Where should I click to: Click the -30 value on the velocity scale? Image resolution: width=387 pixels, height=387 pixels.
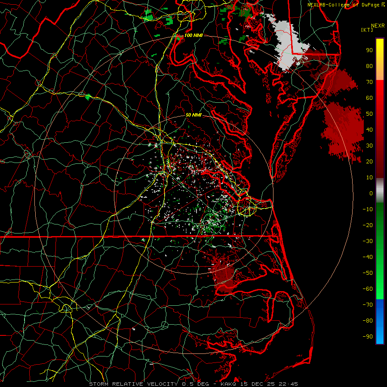pyautogui.click(x=368, y=241)
